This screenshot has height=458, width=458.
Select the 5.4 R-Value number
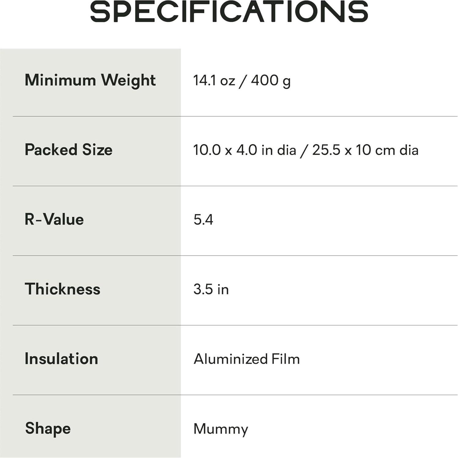tap(203, 220)
